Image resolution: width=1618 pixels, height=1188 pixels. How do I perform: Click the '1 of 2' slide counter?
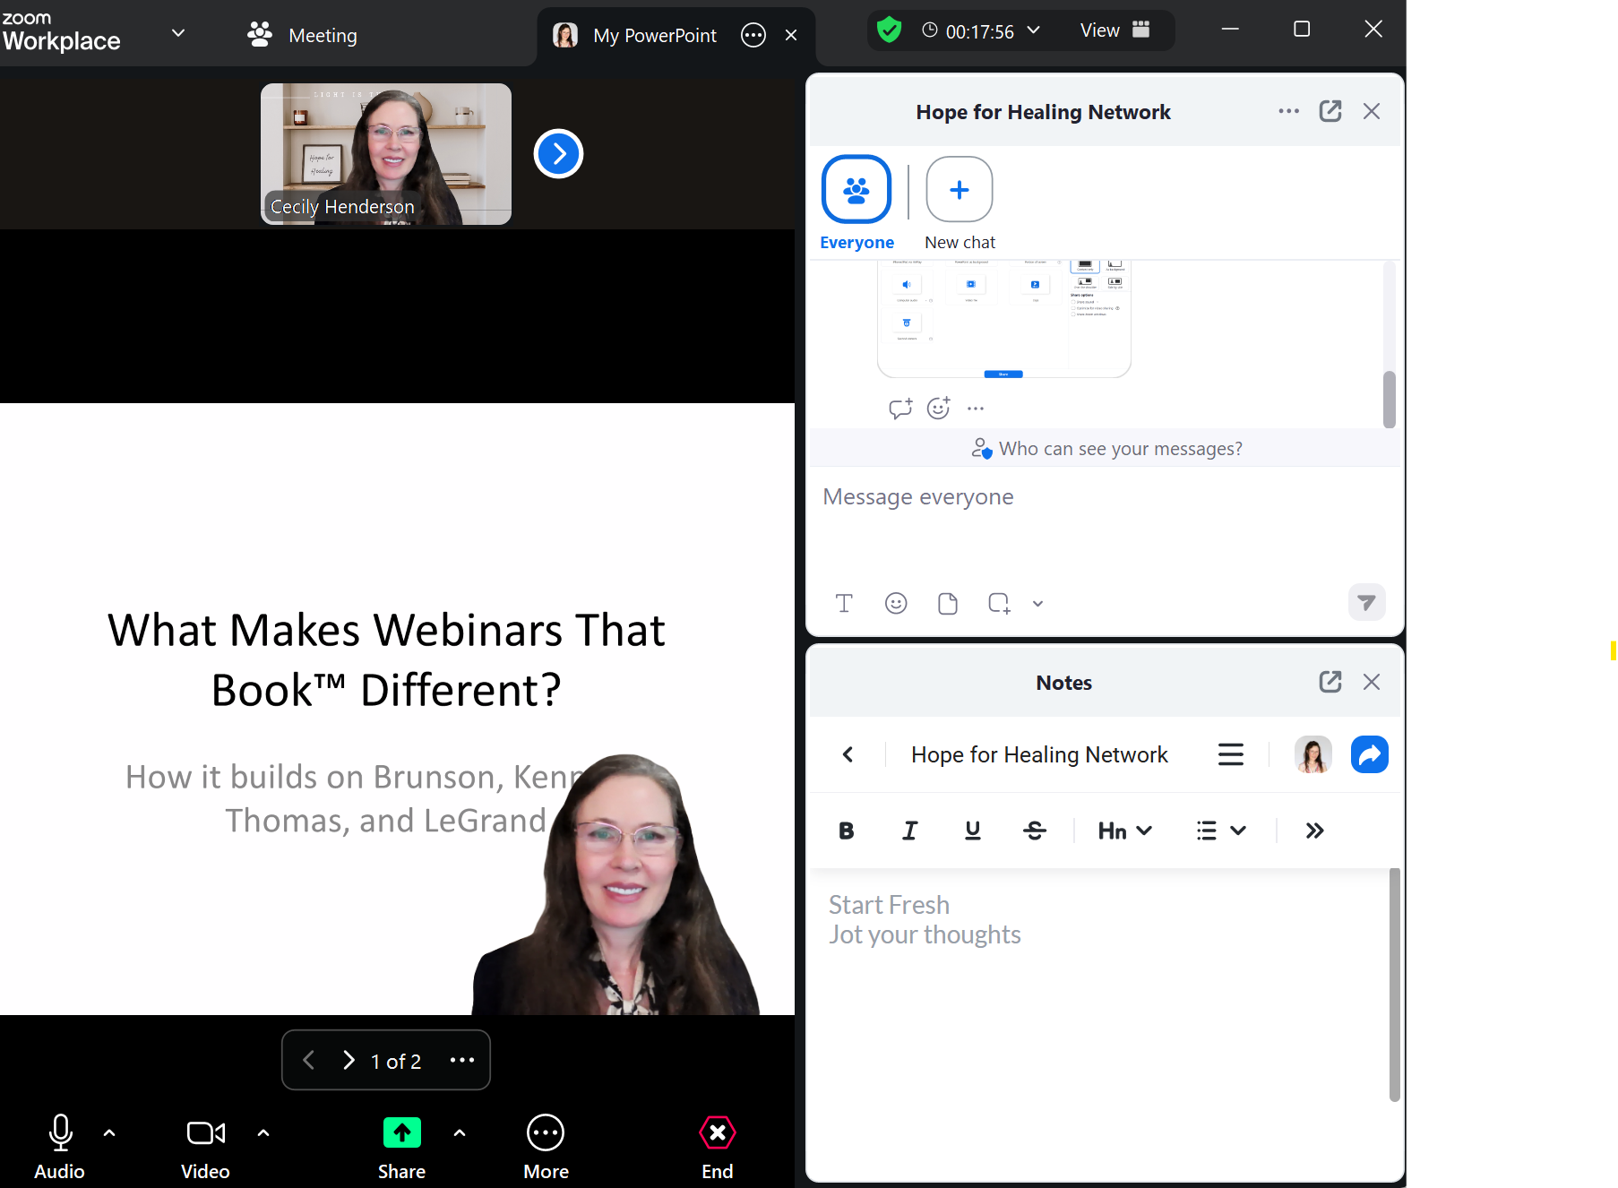click(396, 1062)
